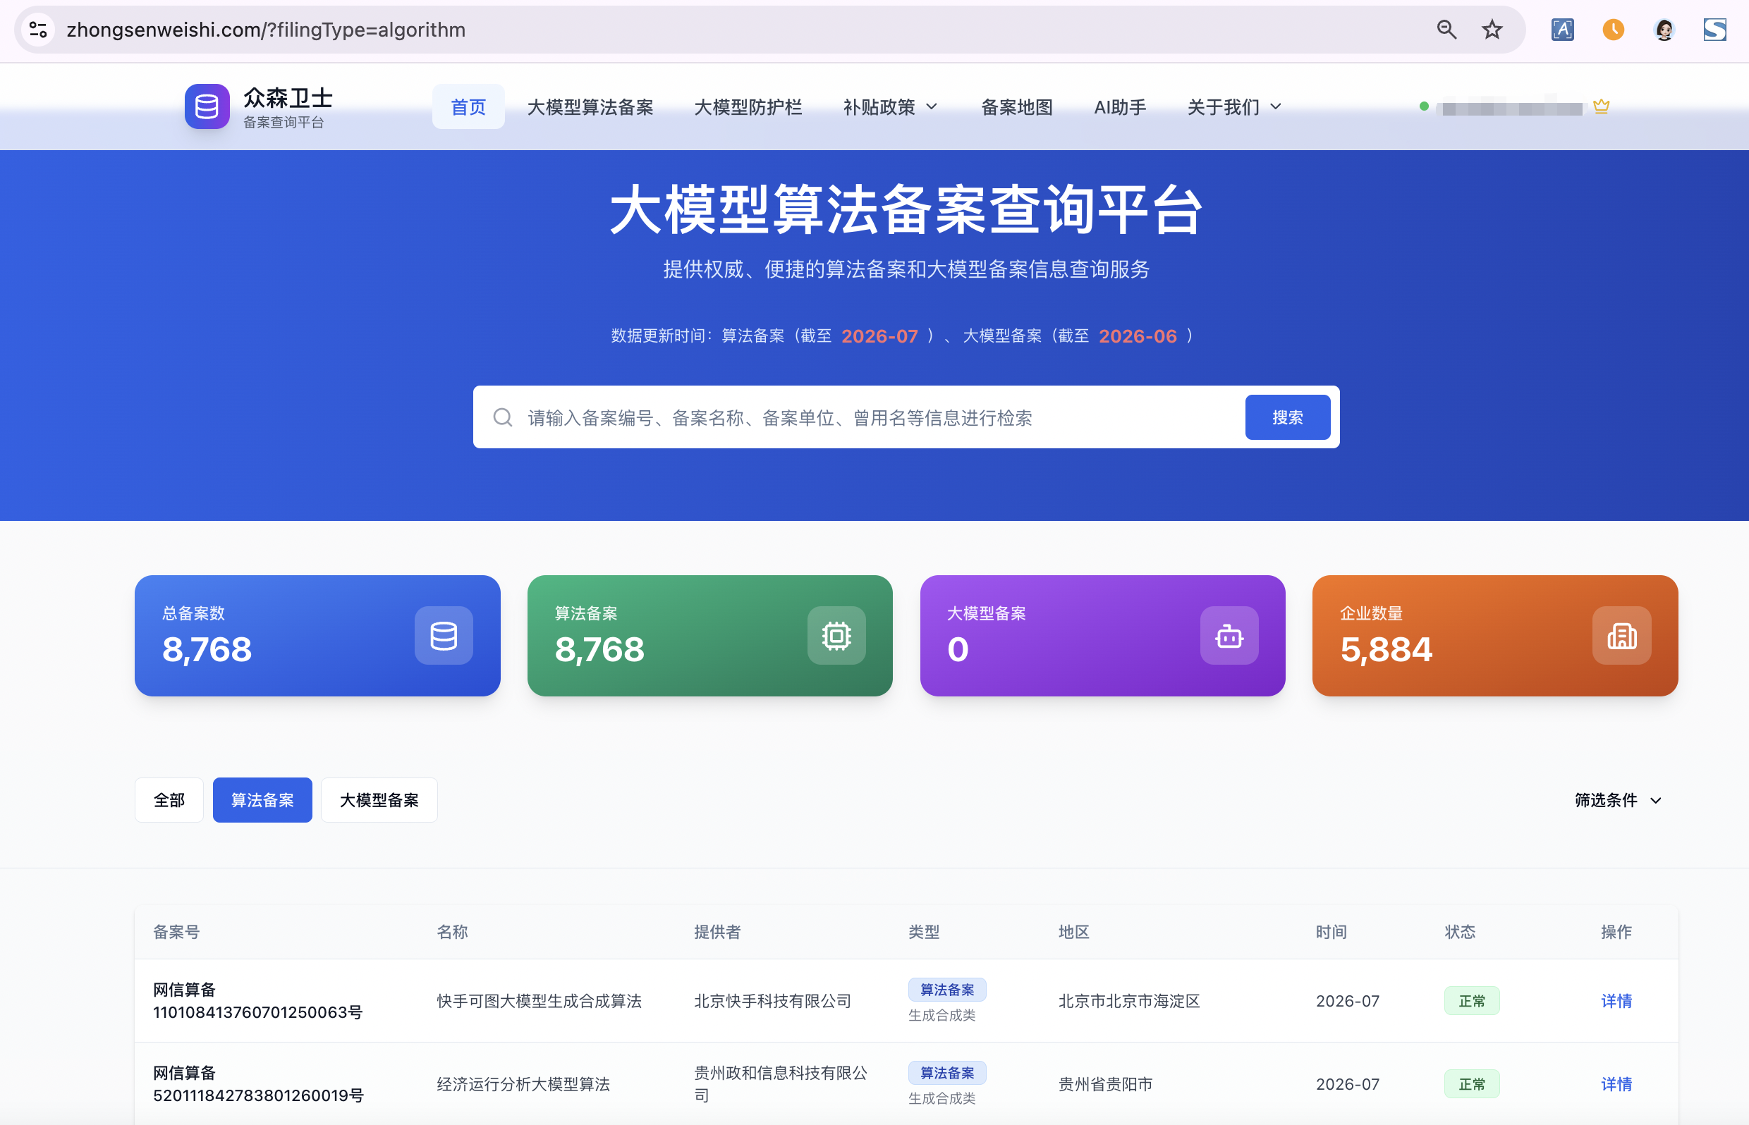Click the green online status dot
Image resolution: width=1749 pixels, height=1125 pixels.
click(x=1424, y=106)
